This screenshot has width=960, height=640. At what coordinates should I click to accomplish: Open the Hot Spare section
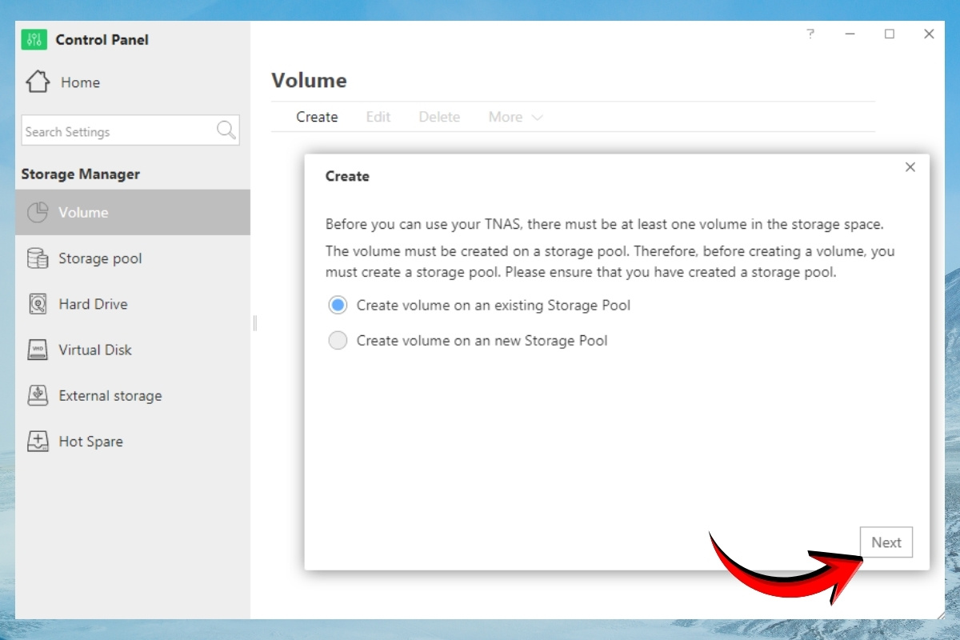pyautogui.click(x=133, y=442)
